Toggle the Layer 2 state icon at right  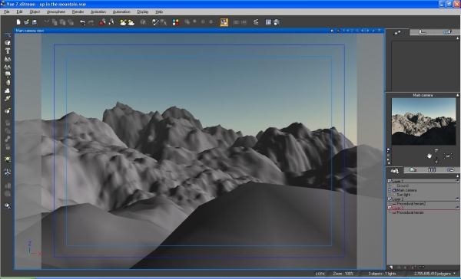tap(457, 199)
